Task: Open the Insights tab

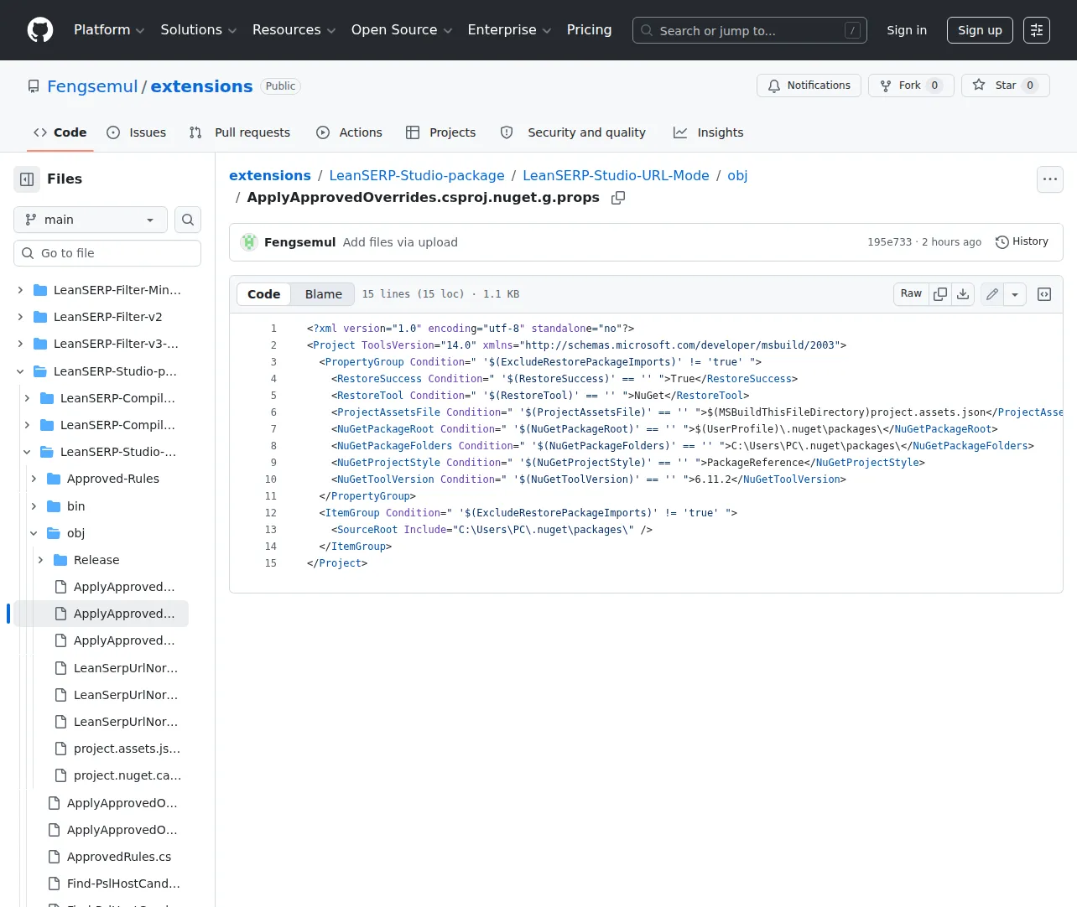Action: (x=709, y=132)
